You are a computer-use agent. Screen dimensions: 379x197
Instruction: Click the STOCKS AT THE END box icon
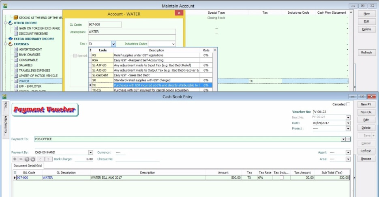pyautogui.click(x=16, y=18)
